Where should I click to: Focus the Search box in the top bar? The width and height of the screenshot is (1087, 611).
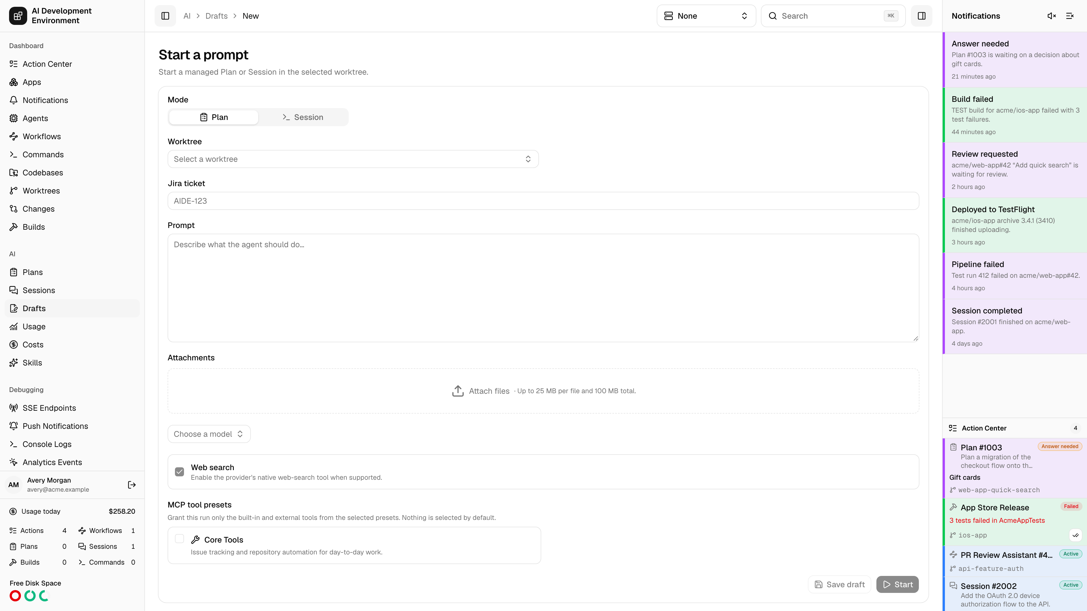[x=833, y=16]
